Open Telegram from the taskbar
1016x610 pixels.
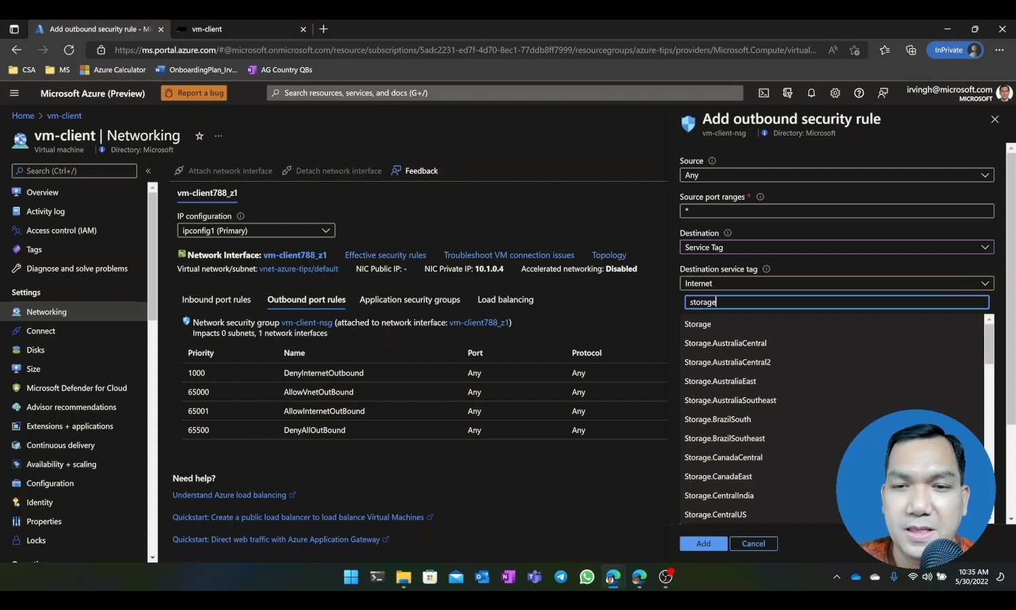point(561,577)
